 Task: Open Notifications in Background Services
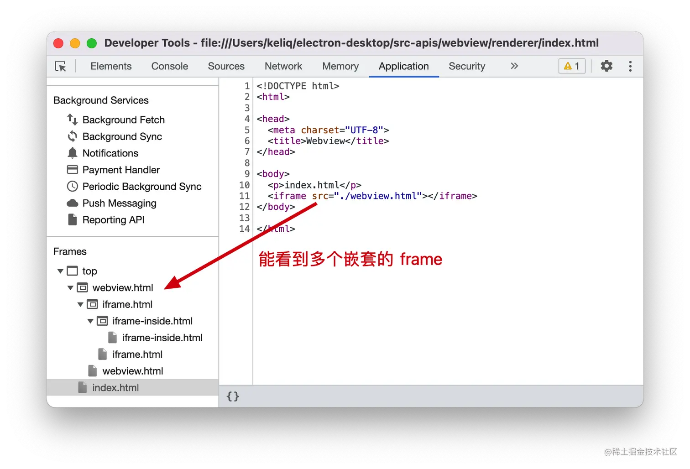coord(110,153)
